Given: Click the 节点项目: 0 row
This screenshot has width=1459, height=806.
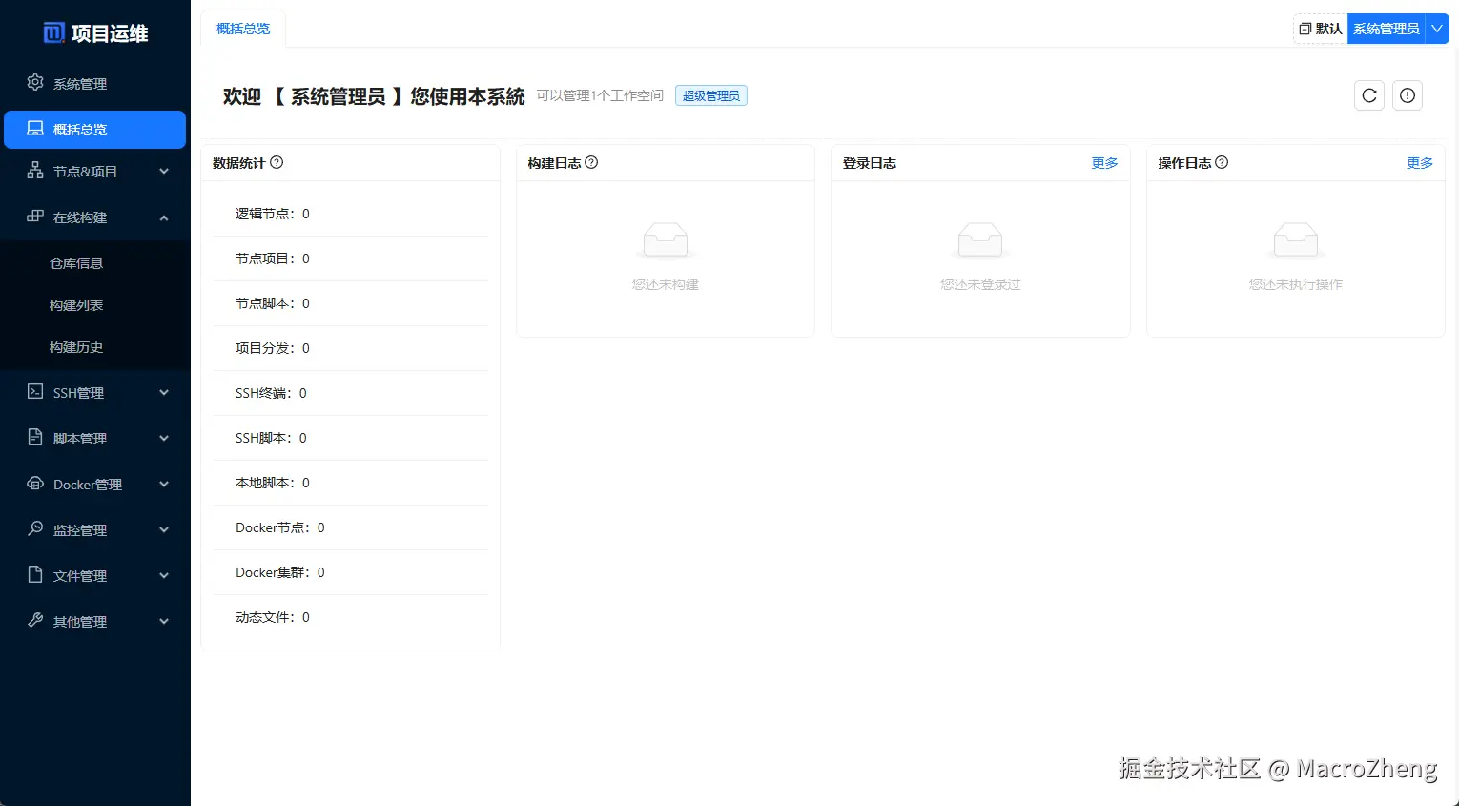Looking at the screenshot, I should [351, 258].
